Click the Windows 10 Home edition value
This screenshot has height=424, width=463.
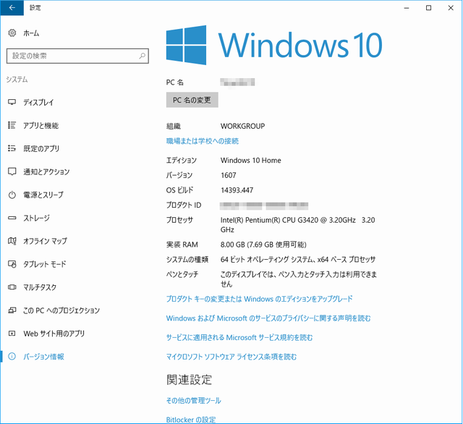point(251,161)
